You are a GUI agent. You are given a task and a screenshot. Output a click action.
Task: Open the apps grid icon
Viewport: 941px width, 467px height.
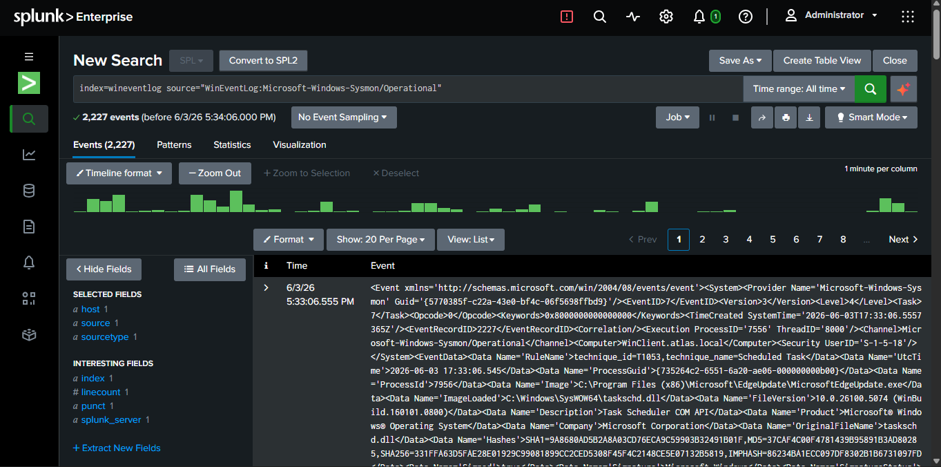pyautogui.click(x=909, y=17)
